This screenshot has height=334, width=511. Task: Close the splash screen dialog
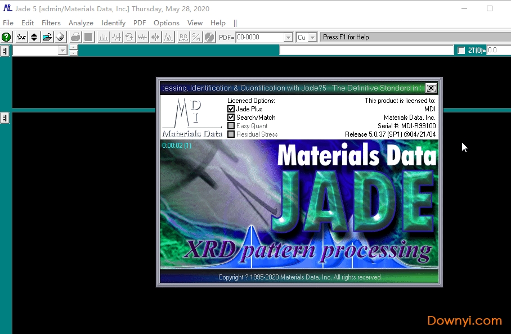tap(431, 88)
